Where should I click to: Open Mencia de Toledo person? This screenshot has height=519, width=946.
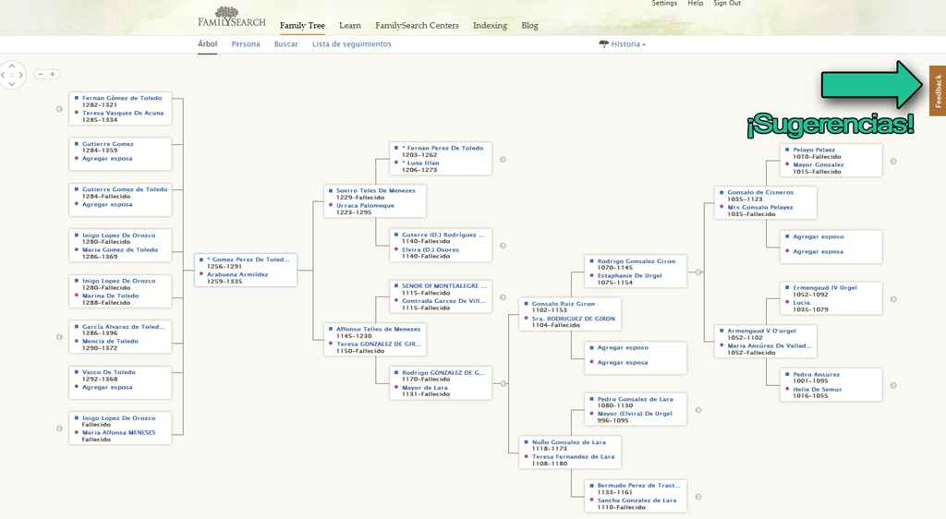[111, 341]
